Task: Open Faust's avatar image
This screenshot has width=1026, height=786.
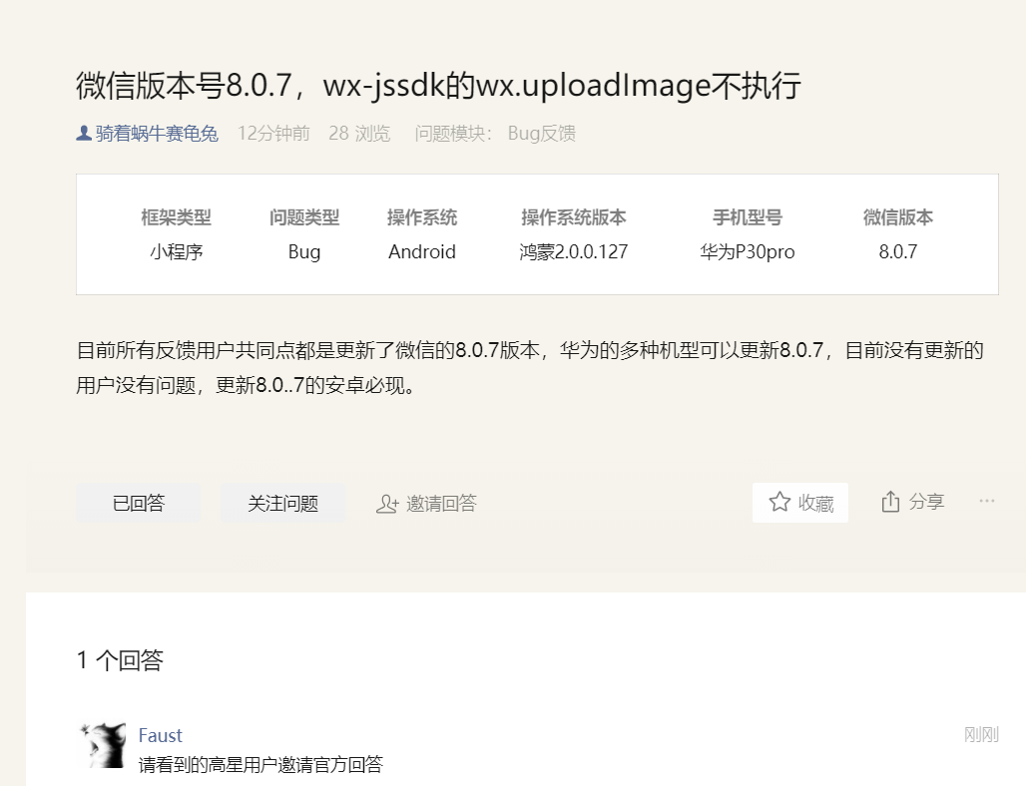Action: point(102,745)
